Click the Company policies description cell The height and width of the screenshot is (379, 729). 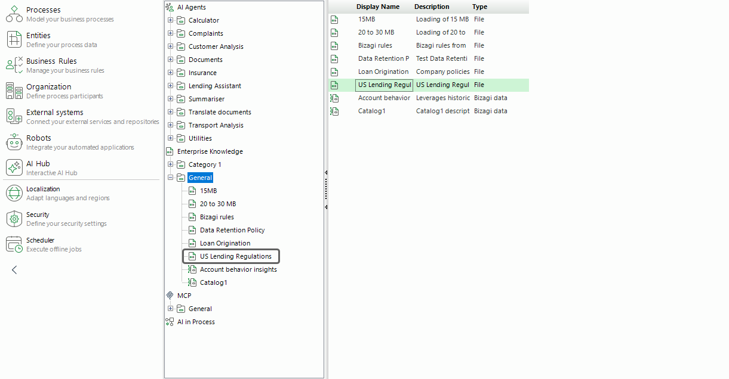pos(443,72)
